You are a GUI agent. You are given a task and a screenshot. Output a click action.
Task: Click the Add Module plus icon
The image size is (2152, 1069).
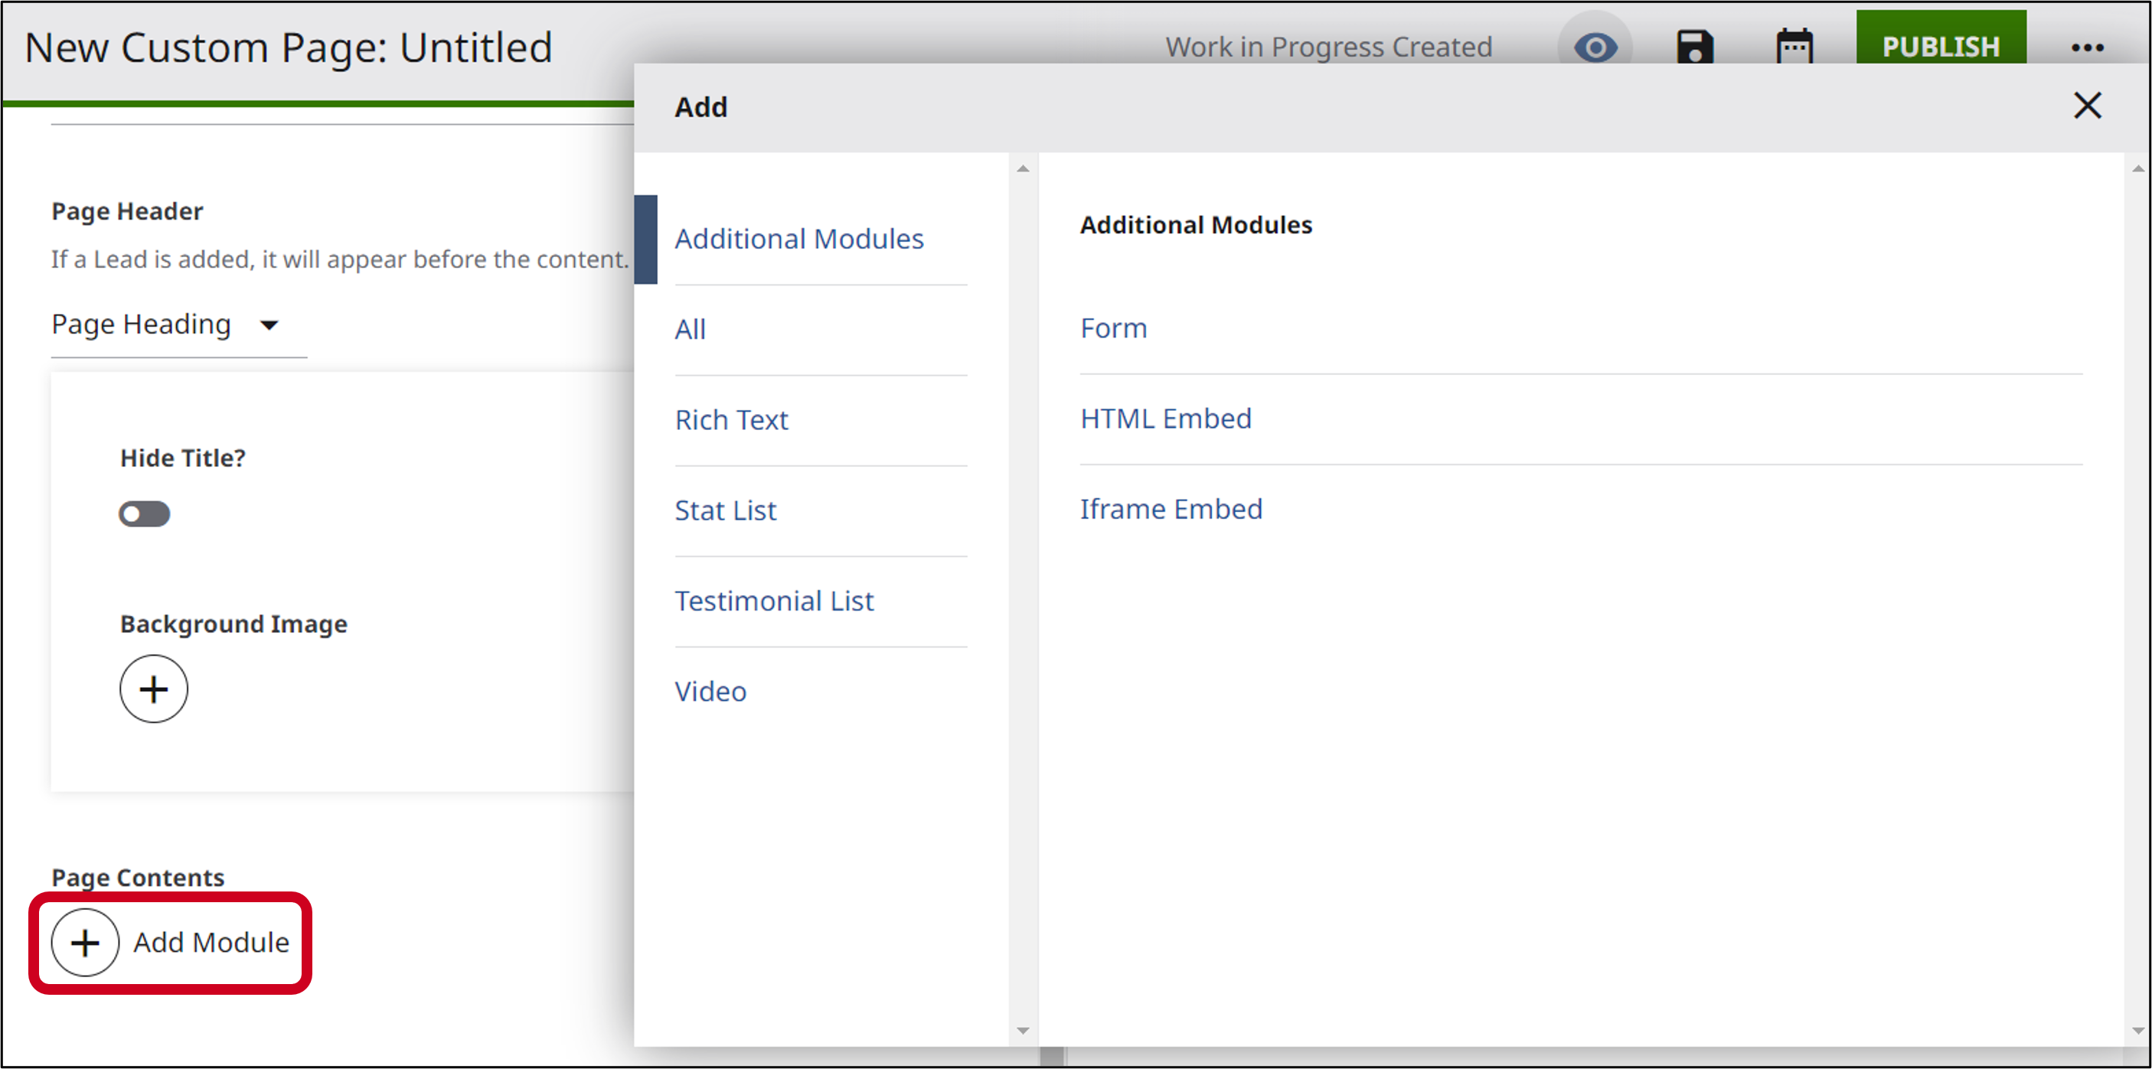click(x=84, y=942)
